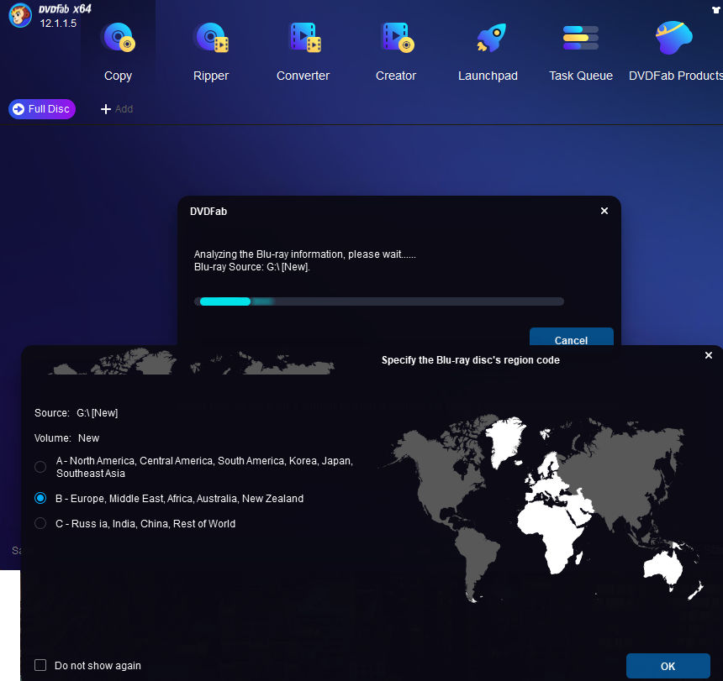The image size is (723, 681).
Task: Confirm region code with OK
Action: (x=668, y=666)
